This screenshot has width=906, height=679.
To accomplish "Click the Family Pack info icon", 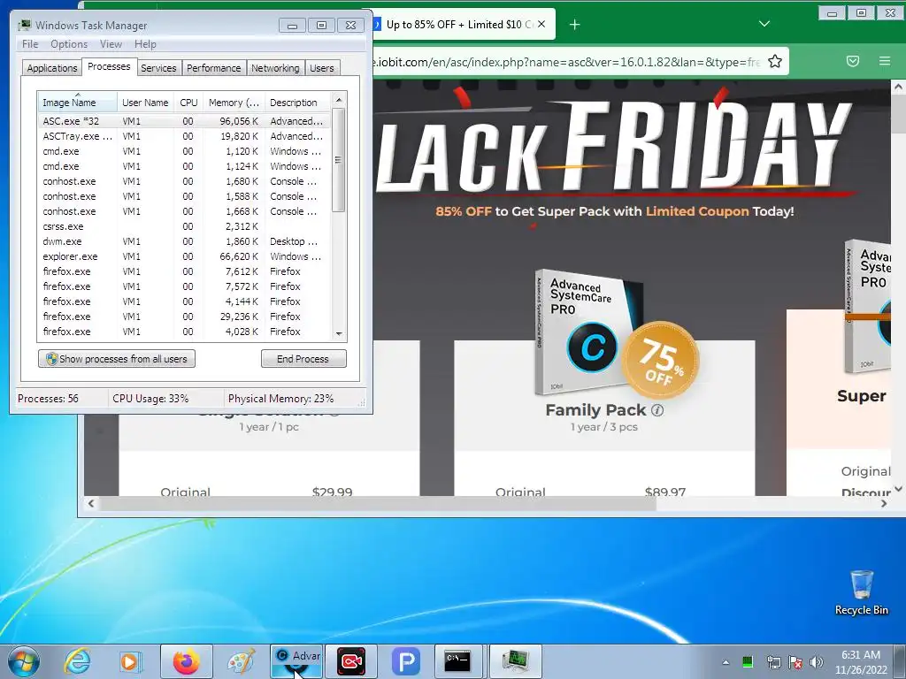I will tap(657, 410).
